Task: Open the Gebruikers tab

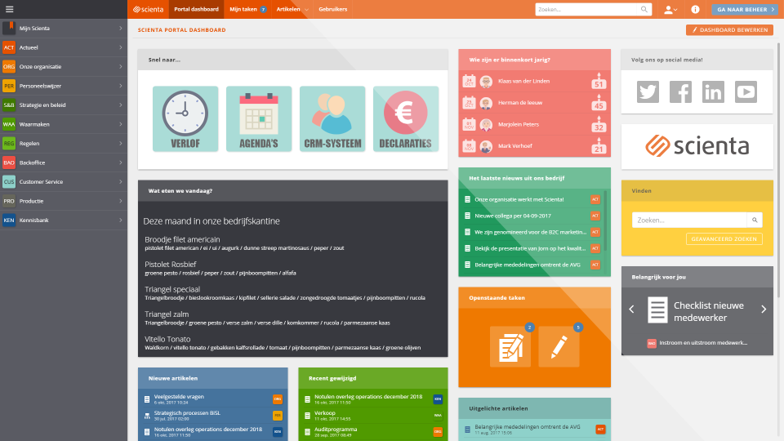Action: point(333,9)
